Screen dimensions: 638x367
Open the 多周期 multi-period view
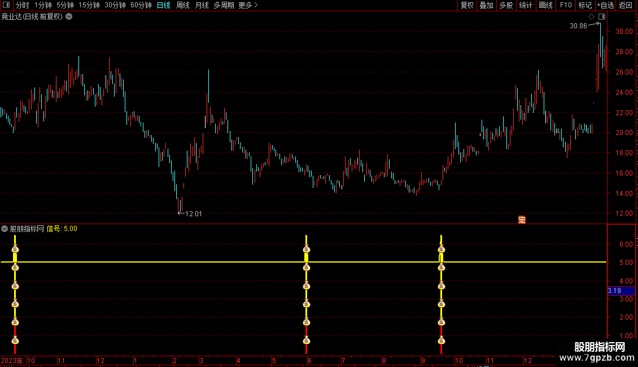click(x=224, y=5)
